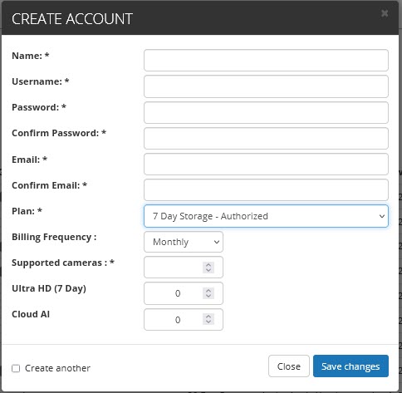
Task: Open the Plan dropdown
Action: tap(266, 216)
